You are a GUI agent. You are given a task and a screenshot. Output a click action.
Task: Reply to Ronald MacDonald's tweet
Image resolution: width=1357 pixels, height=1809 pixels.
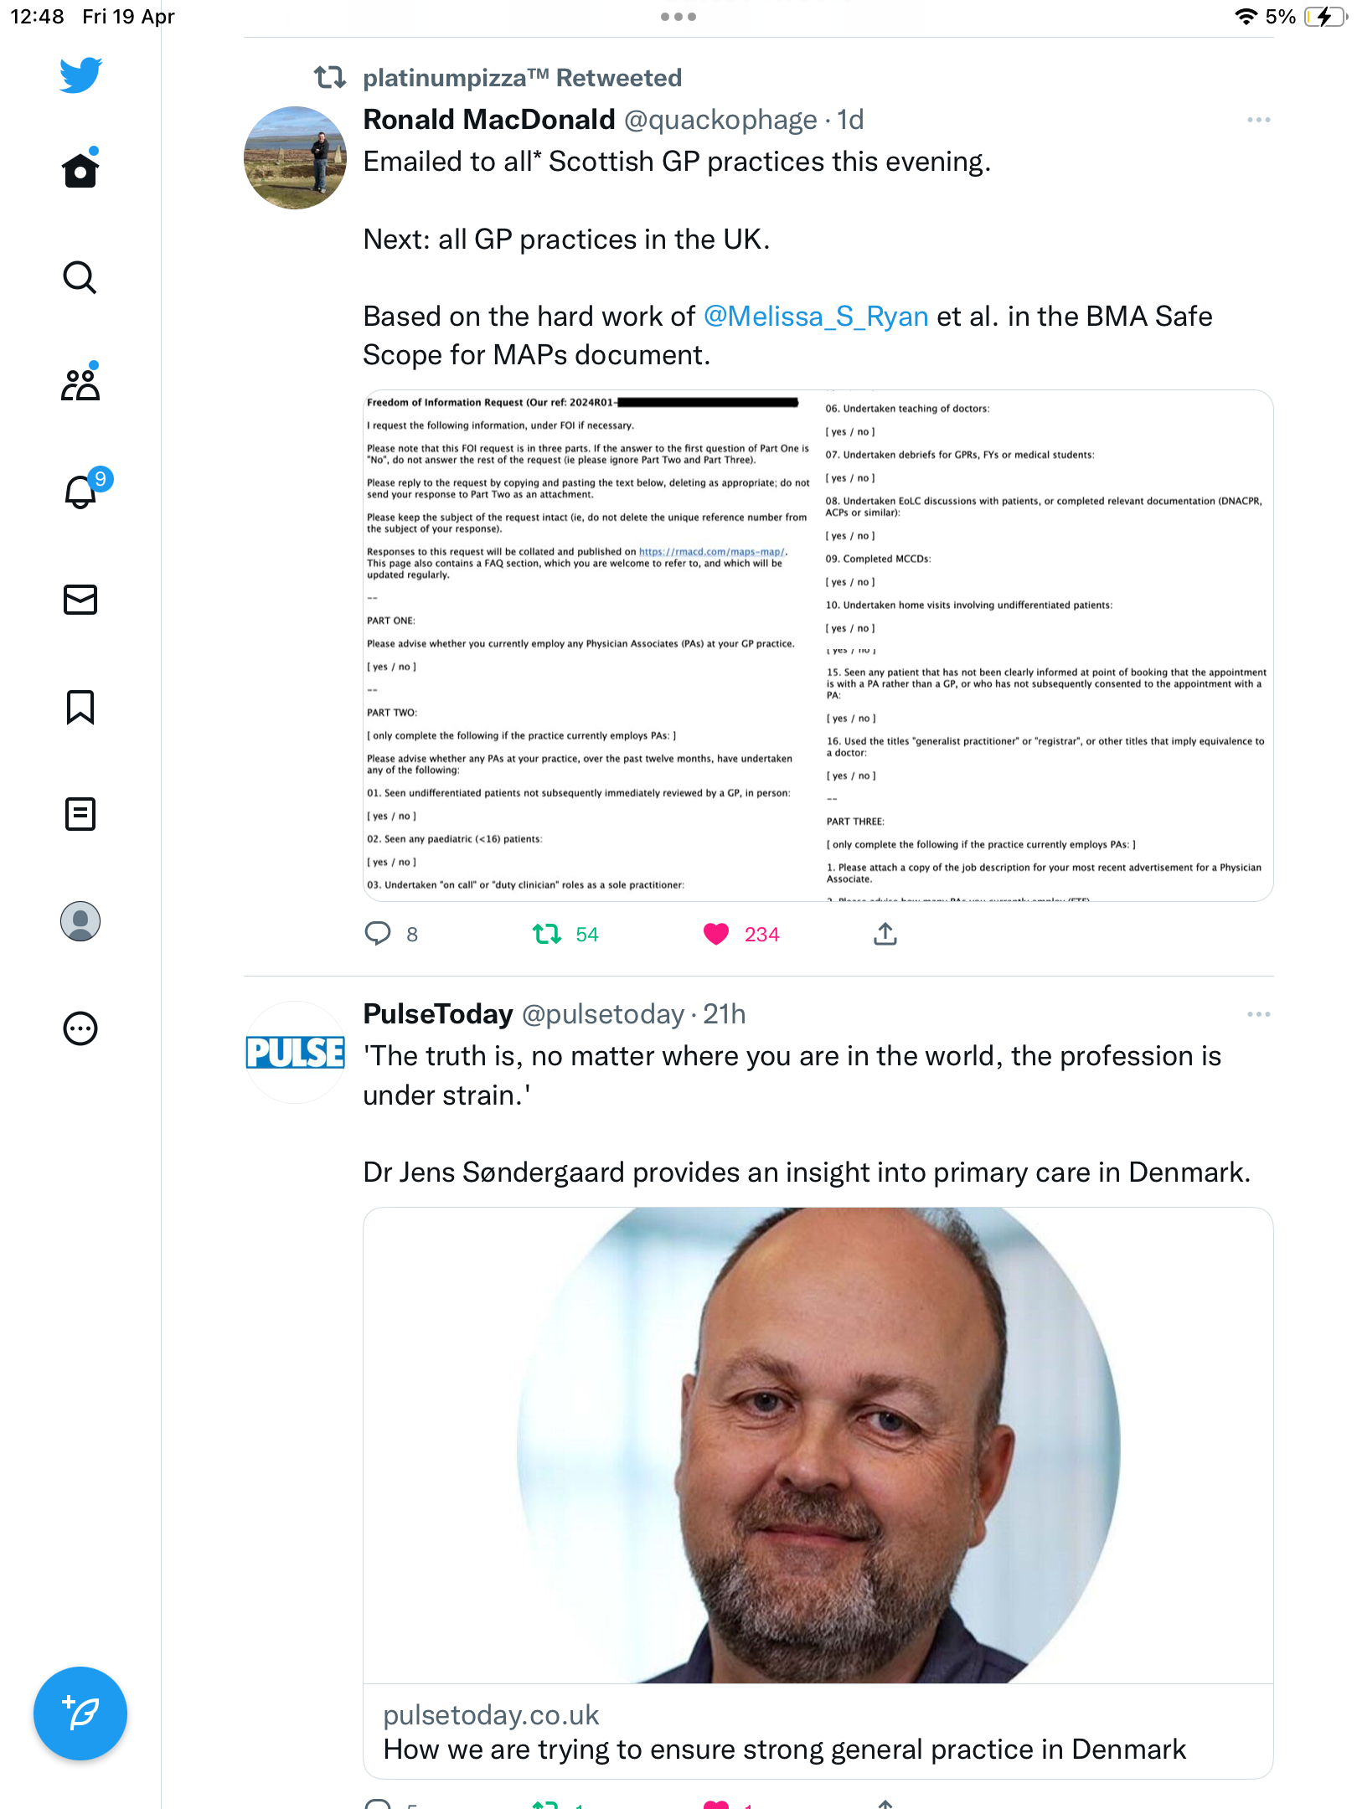(378, 934)
